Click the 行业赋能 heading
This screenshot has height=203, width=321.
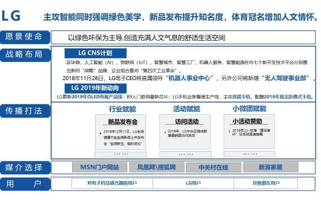122,109
